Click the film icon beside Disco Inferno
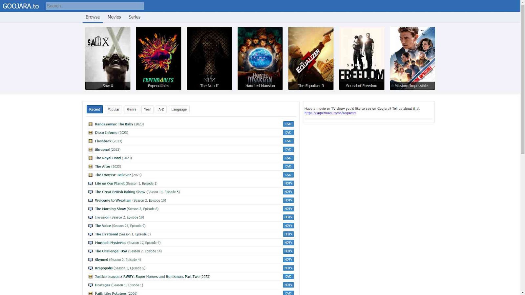525x295 pixels. coord(90,133)
